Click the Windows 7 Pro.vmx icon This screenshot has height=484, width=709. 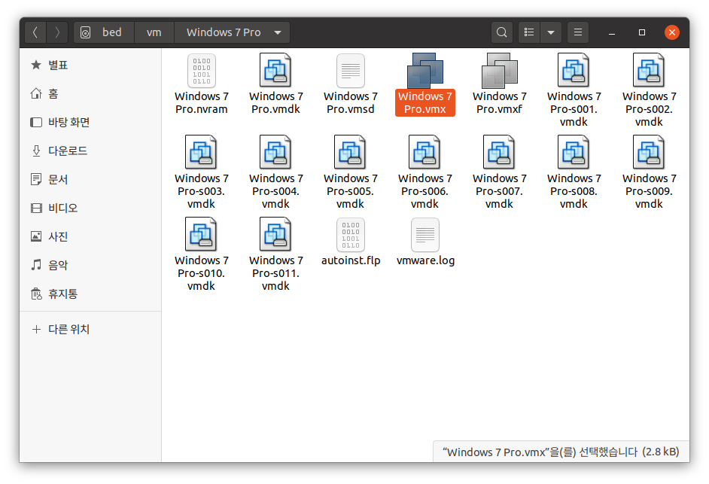pyautogui.click(x=425, y=71)
